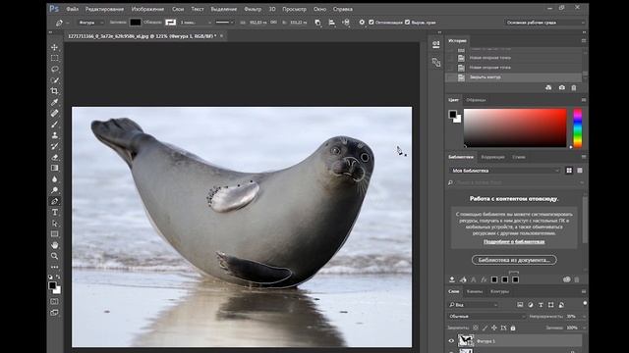
Task: Toggle lock position in Layers panel
Action: [x=493, y=328]
